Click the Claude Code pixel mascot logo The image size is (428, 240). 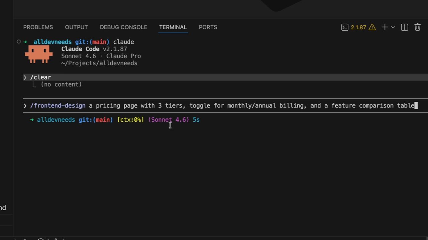39,54
